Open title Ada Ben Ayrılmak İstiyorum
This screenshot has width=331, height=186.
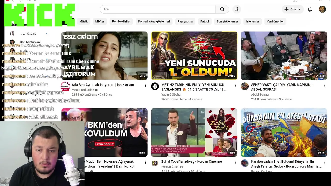(x=103, y=85)
